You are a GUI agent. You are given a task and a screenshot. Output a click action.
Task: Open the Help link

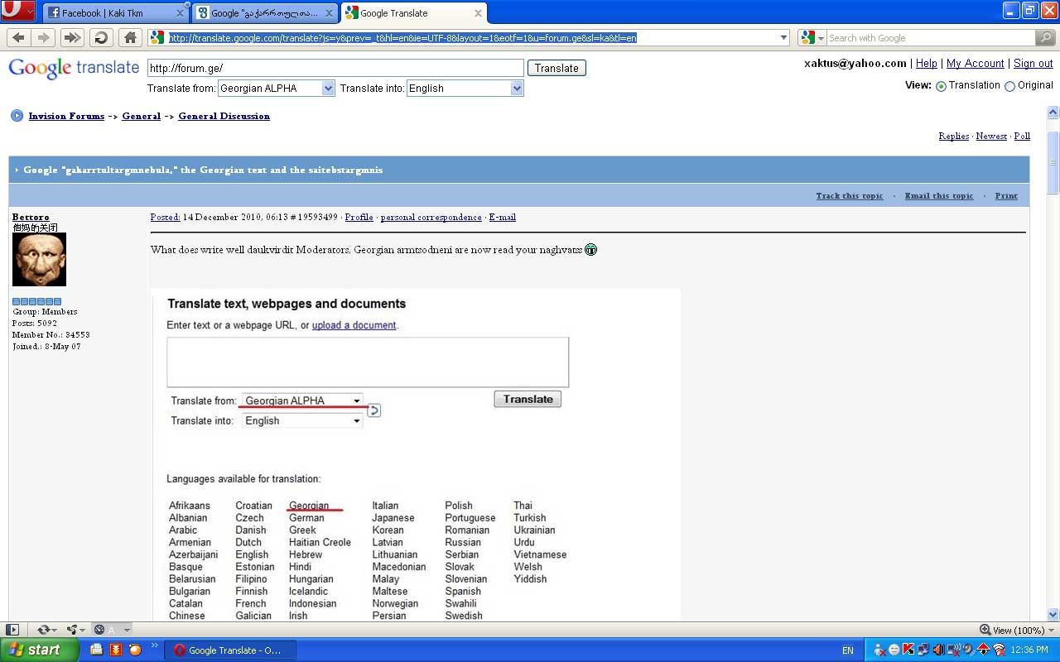[x=927, y=63]
